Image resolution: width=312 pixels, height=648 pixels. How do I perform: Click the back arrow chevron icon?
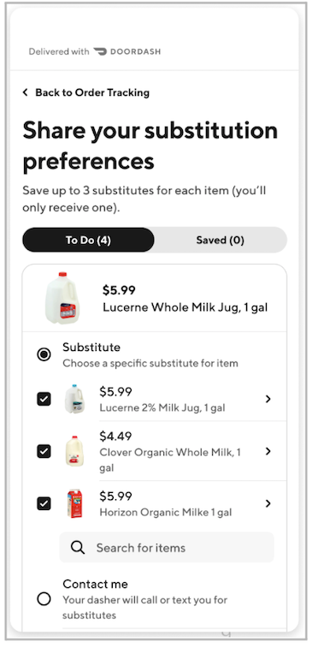pos(26,92)
